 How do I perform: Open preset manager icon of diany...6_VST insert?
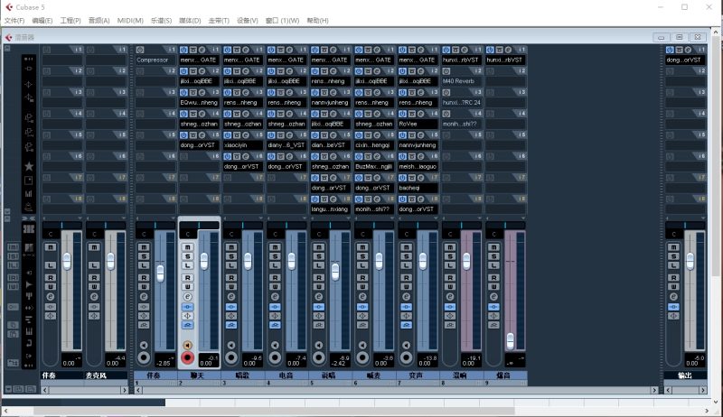pyautogui.click(x=280, y=134)
